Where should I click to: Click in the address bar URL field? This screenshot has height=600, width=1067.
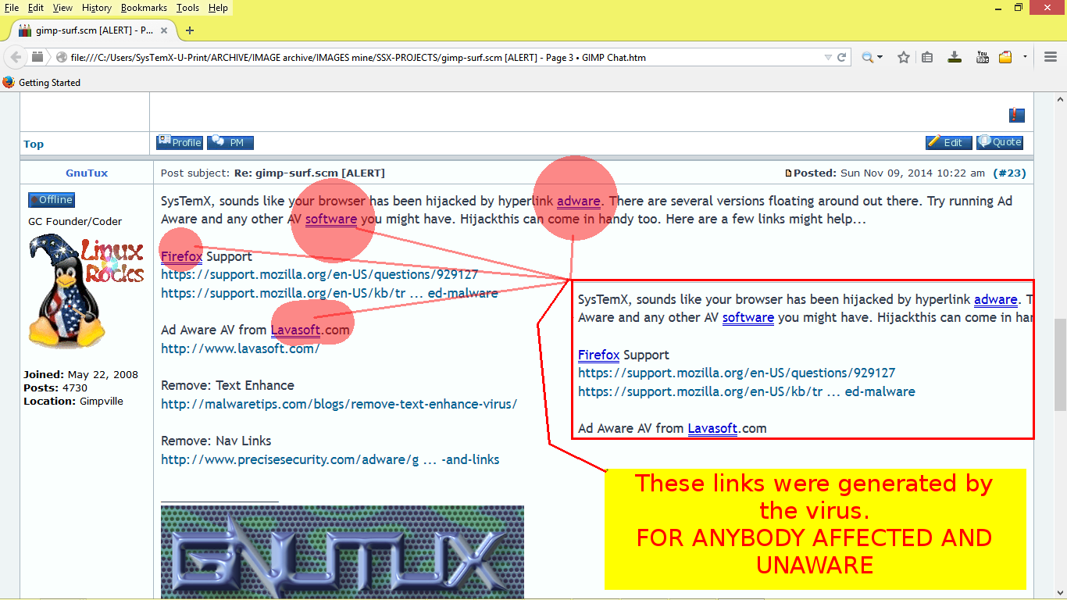coord(445,57)
